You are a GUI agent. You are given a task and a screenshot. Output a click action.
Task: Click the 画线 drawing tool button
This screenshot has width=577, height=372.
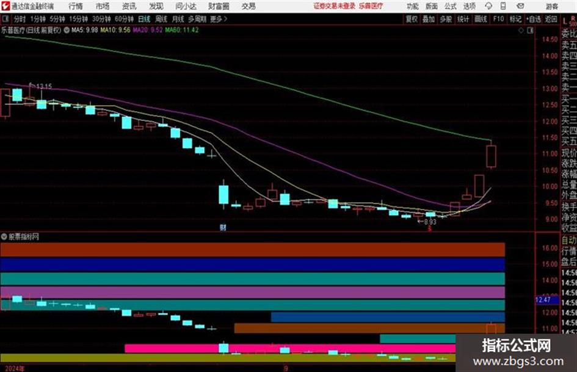(x=481, y=19)
